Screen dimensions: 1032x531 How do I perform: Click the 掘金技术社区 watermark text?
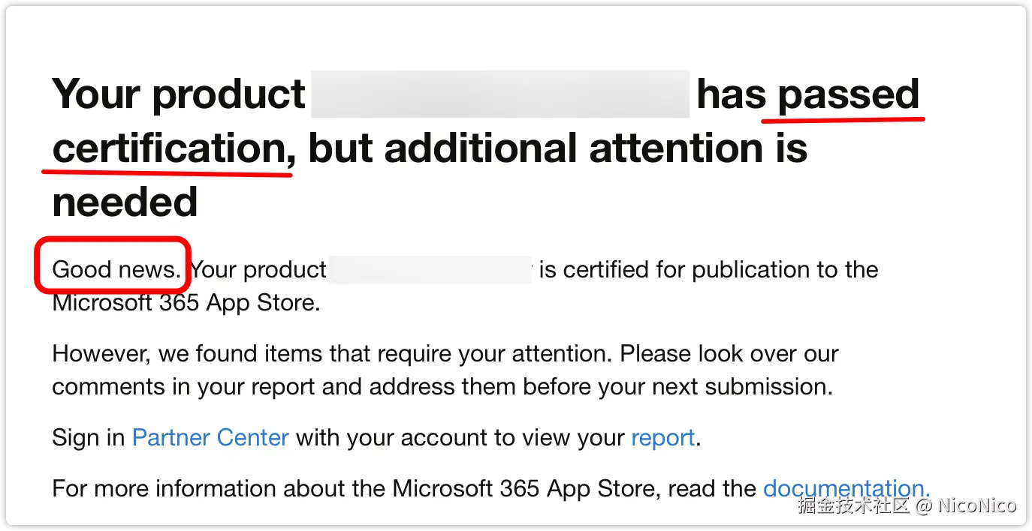[x=854, y=505]
